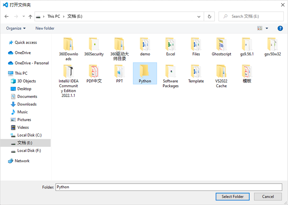Open help with question mark icon
The width and height of the screenshot is (288, 205).
[x=280, y=28]
